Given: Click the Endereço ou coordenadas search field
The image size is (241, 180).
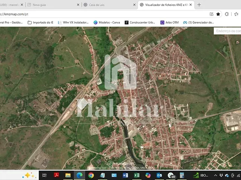Looking at the screenshot, I should pyautogui.click(x=227, y=31).
